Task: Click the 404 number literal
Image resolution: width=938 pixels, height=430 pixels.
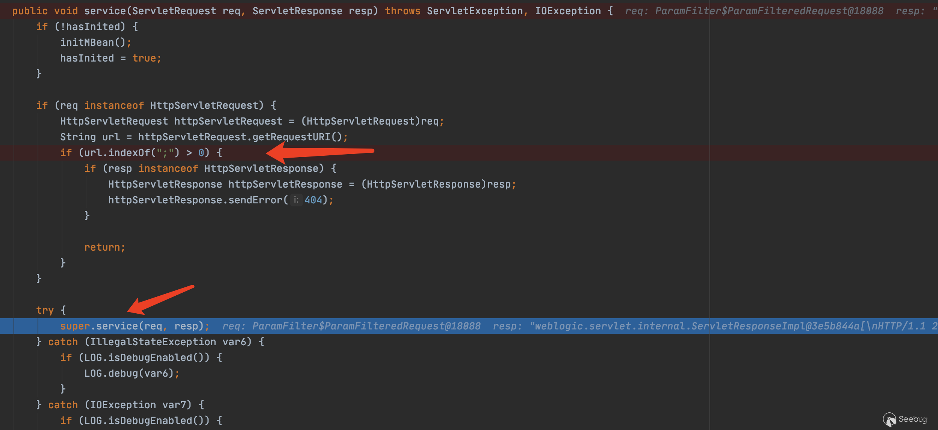Action: (x=313, y=200)
